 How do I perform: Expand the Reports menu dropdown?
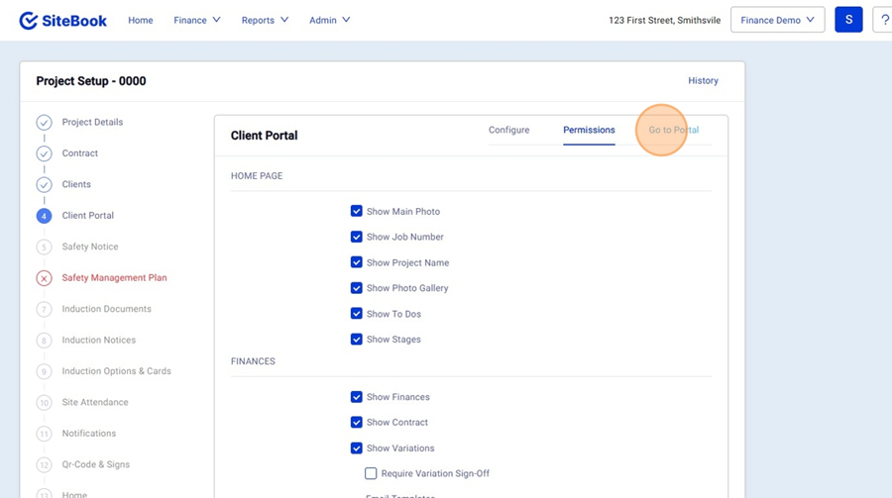click(265, 20)
